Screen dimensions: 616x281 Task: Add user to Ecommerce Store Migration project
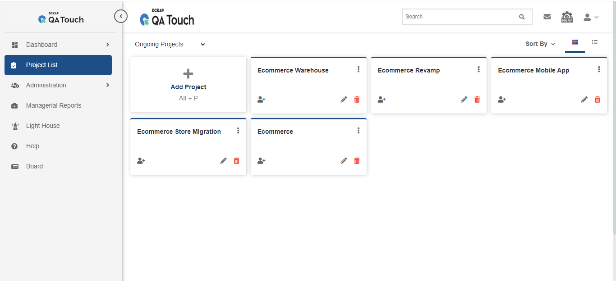[x=141, y=161]
